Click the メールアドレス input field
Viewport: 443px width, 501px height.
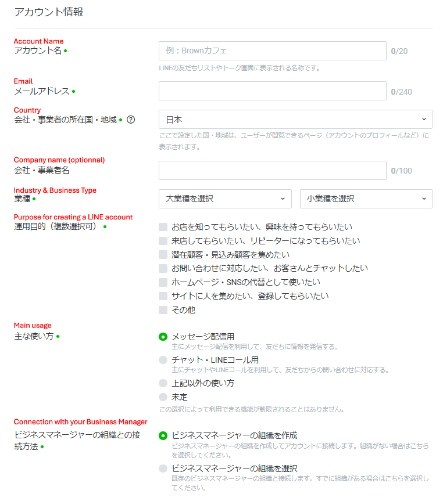pos(272,91)
